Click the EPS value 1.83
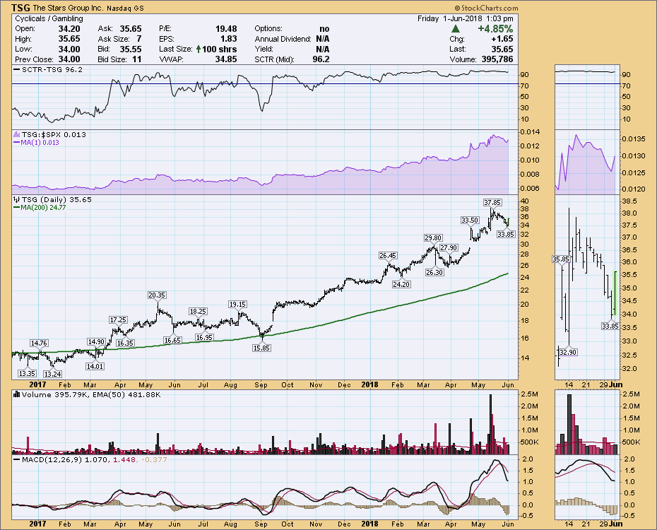657x530 pixels. [x=229, y=39]
